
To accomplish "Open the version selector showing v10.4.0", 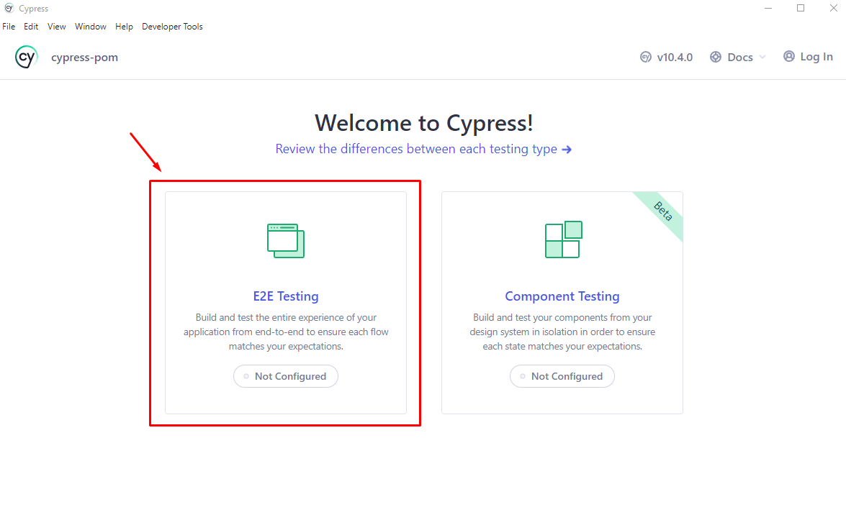I will coord(666,56).
